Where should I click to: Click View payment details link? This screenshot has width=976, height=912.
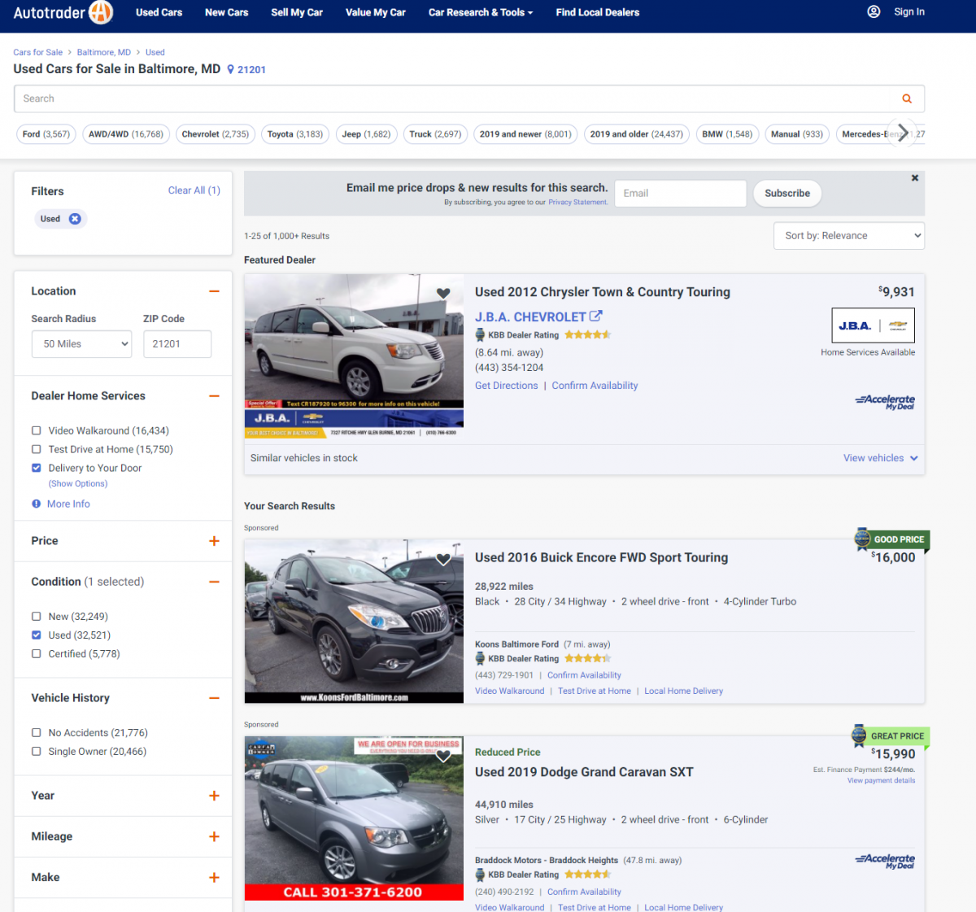coord(881,780)
